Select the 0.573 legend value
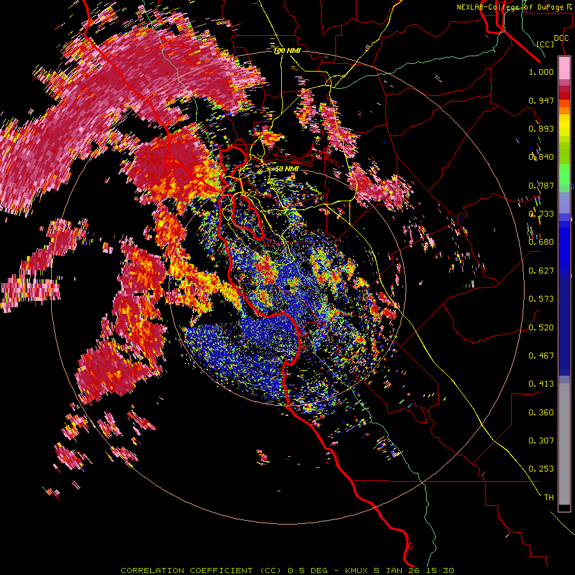This screenshot has height=575, width=575. 541,299
